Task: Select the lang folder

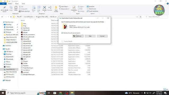Action: [x=25, y=26]
